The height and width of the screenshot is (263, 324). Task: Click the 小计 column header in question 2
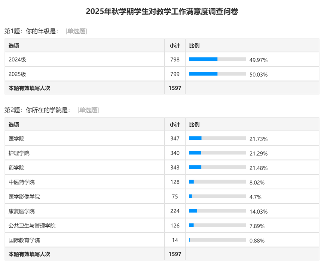pos(175,125)
